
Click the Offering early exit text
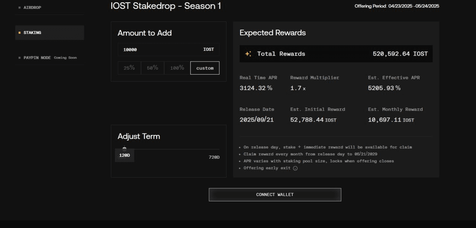pyautogui.click(x=267, y=168)
